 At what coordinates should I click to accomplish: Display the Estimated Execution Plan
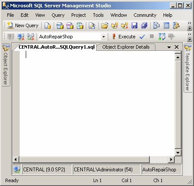point(162,37)
